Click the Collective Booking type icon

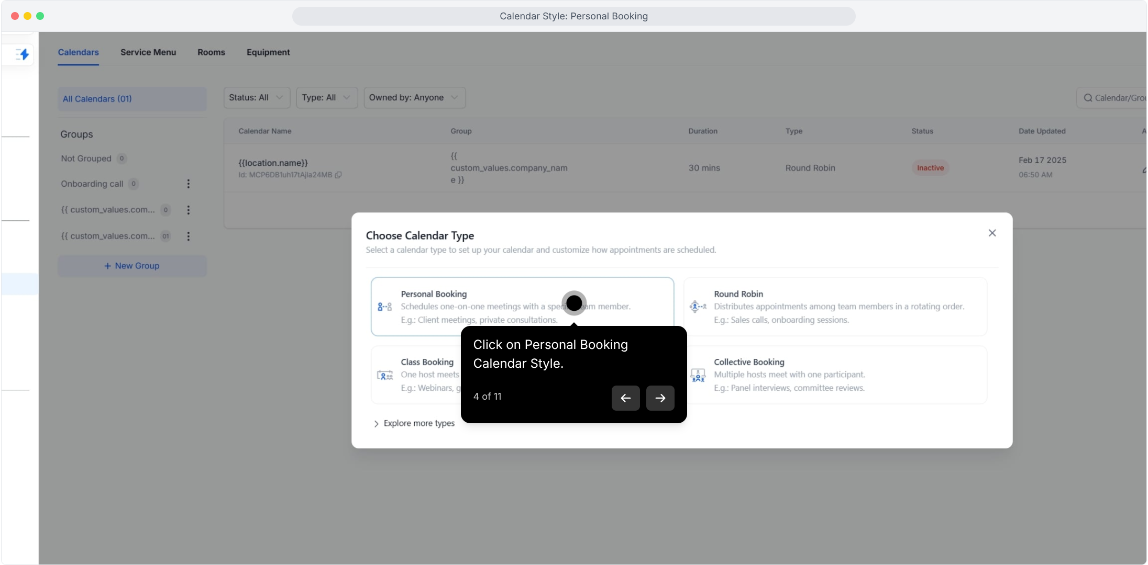(x=698, y=375)
